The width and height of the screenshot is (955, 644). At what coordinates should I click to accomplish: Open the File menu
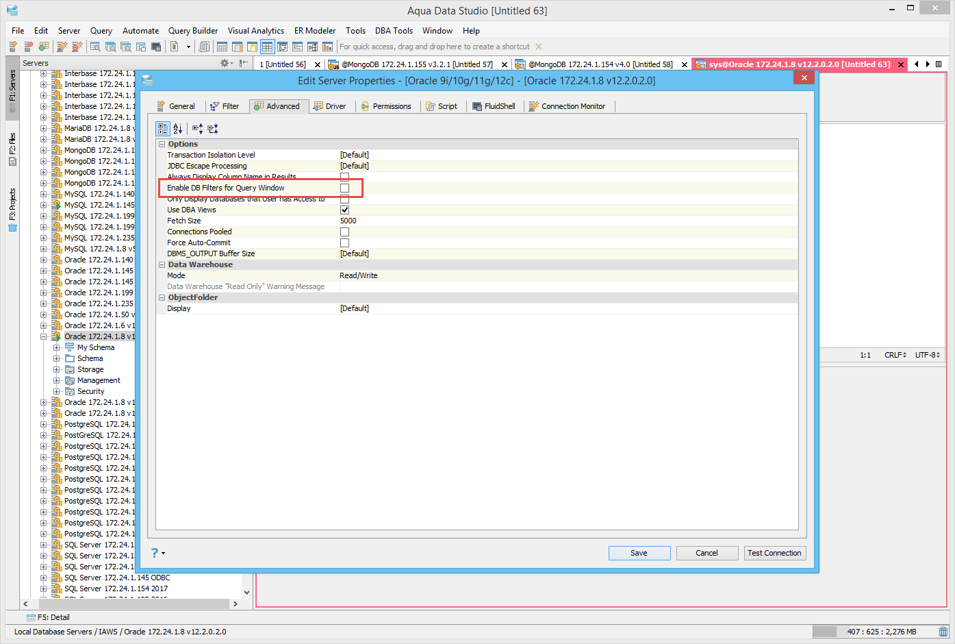click(18, 31)
